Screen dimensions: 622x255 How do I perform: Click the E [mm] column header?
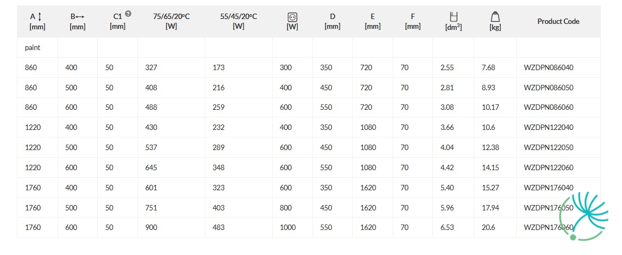tap(373, 21)
